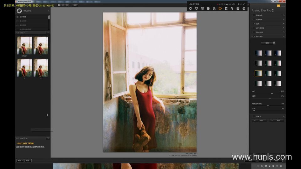Image resolution: width=301 pixels, height=169 pixels.
Task: Click the power icon in streaming overlay
Action: tap(190, 8)
